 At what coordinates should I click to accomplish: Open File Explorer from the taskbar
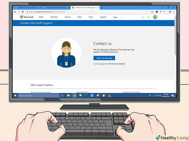(68, 96)
